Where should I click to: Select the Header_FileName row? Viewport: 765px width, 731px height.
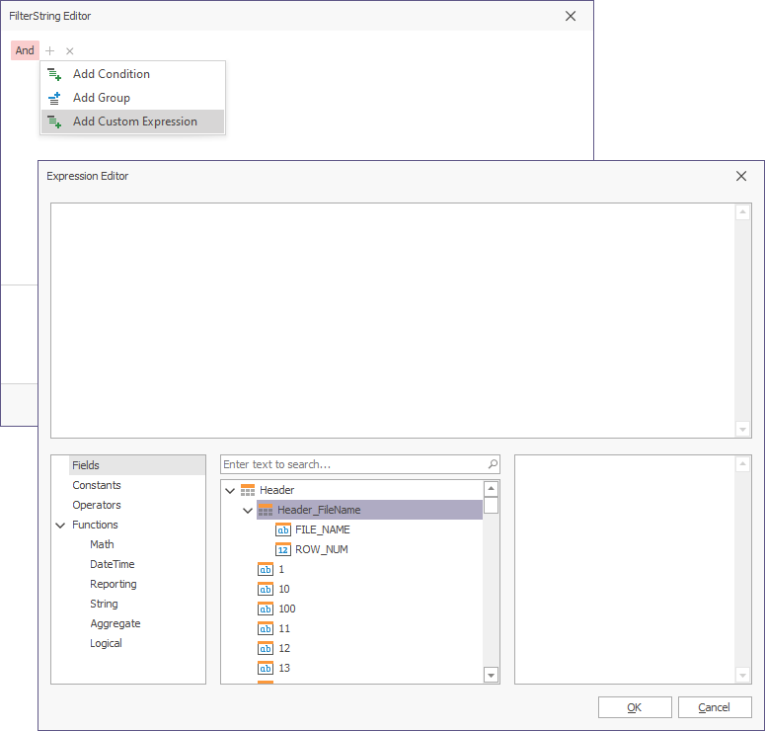coord(369,511)
